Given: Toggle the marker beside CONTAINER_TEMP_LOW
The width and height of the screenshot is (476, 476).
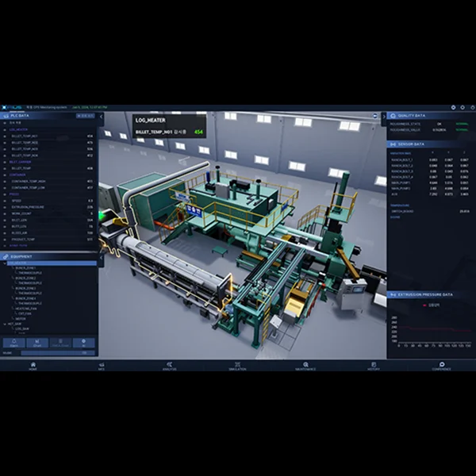Looking at the screenshot, I should (5, 188).
